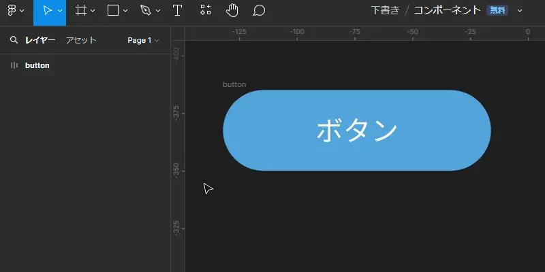Select the button layer in panel

click(85, 65)
